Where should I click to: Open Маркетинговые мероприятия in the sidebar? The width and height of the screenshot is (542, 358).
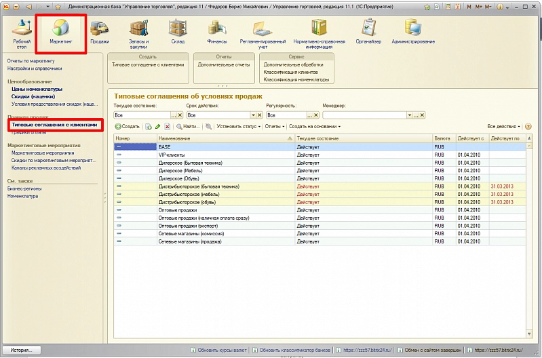tap(43, 153)
